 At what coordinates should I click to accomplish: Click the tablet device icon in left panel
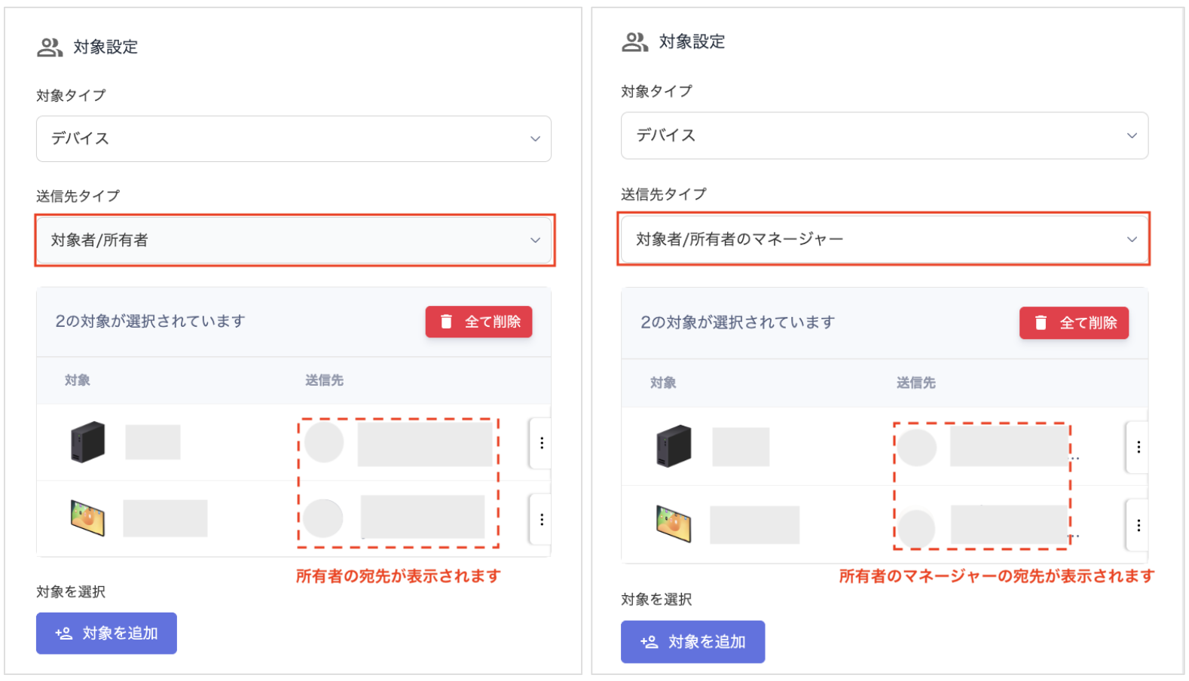(x=87, y=518)
